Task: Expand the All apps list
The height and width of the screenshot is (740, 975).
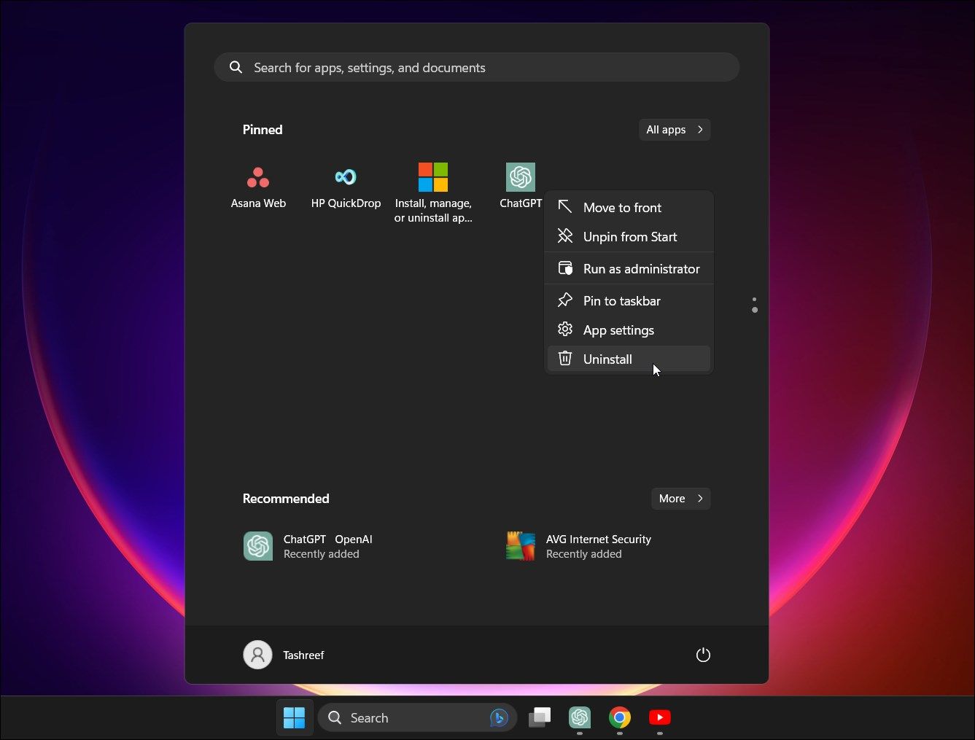Action: click(672, 129)
